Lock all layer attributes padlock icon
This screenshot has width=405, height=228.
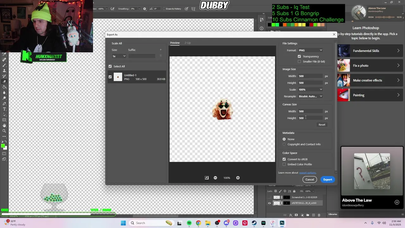tap(294, 191)
